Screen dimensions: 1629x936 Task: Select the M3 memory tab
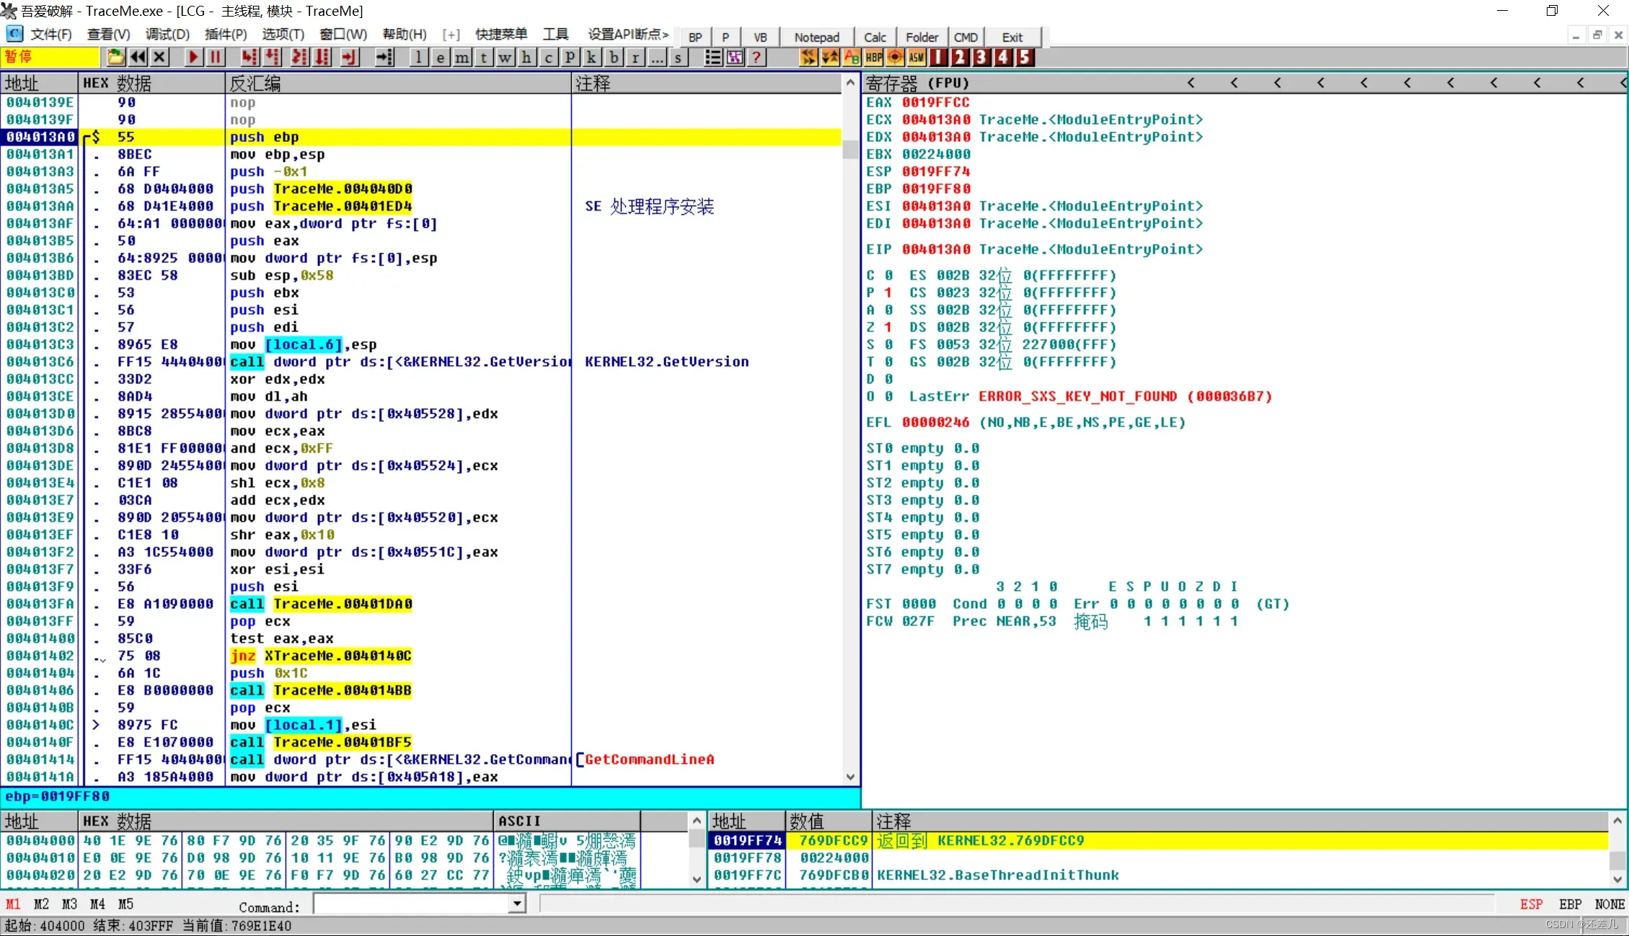(69, 904)
